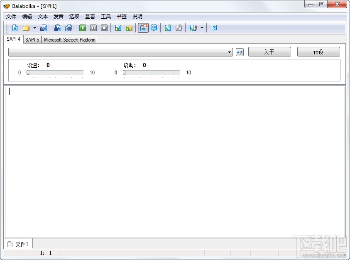The image size is (350, 260).
Task: Open the voice selection combo box
Action: point(120,52)
